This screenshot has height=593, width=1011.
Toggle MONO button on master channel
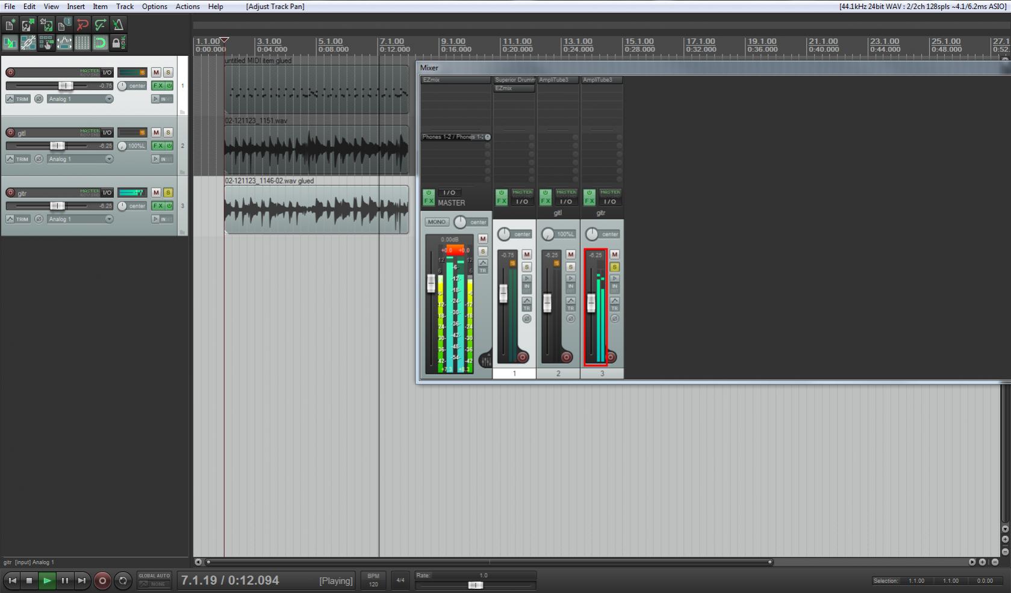click(x=437, y=222)
